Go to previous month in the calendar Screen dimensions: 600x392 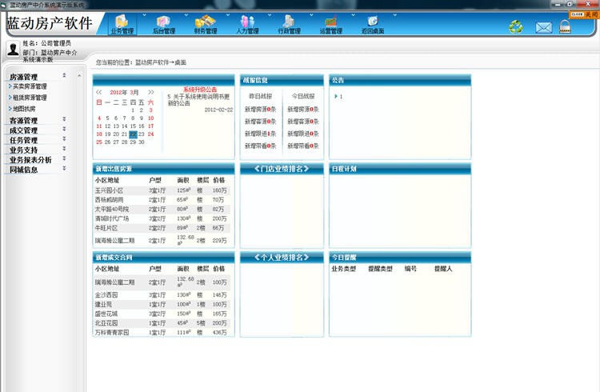[x=98, y=92]
